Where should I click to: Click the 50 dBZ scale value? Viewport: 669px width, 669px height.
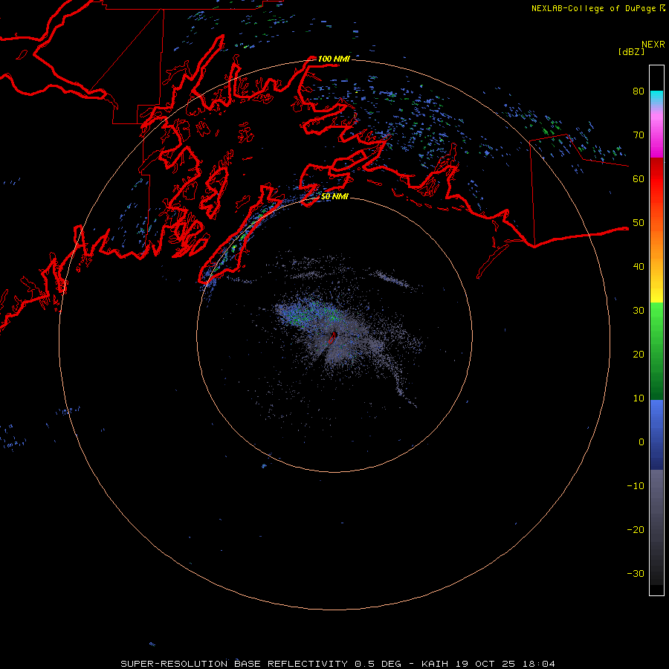tap(639, 223)
